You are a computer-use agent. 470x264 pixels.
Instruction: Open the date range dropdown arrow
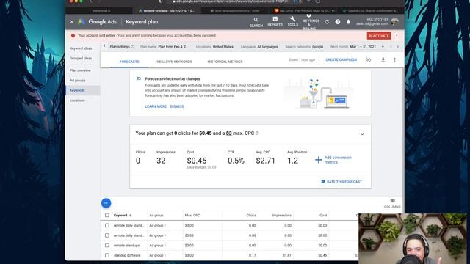click(x=383, y=47)
